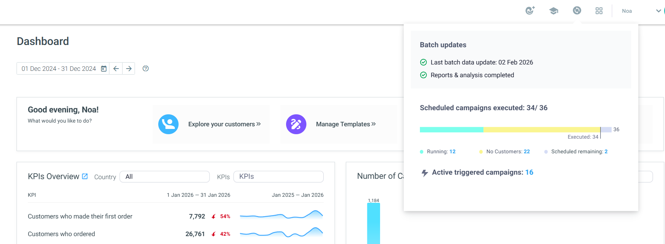Click the yellow No Customers progress segment
Image resolution: width=665 pixels, height=244 pixels.
(542, 130)
